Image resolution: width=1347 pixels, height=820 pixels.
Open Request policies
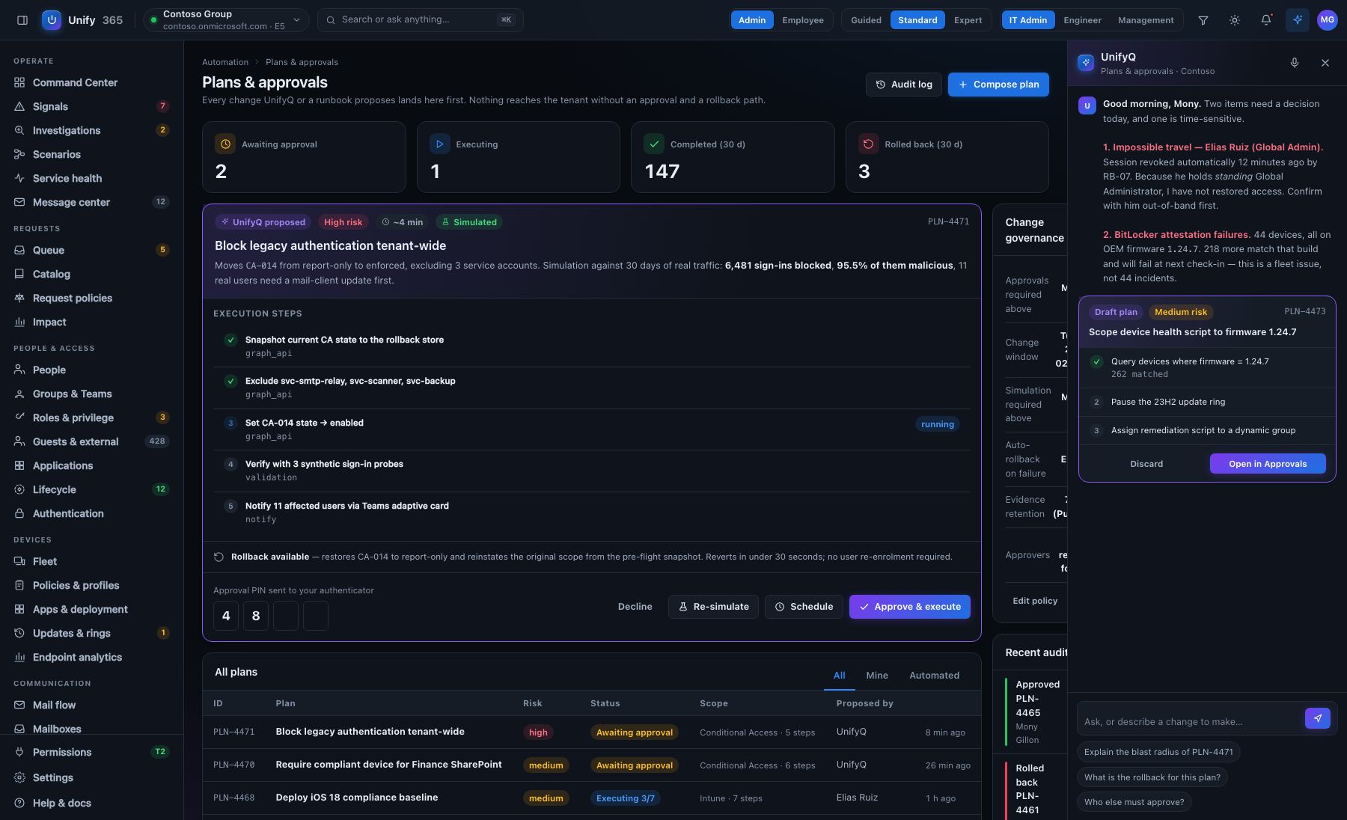tap(91, 298)
